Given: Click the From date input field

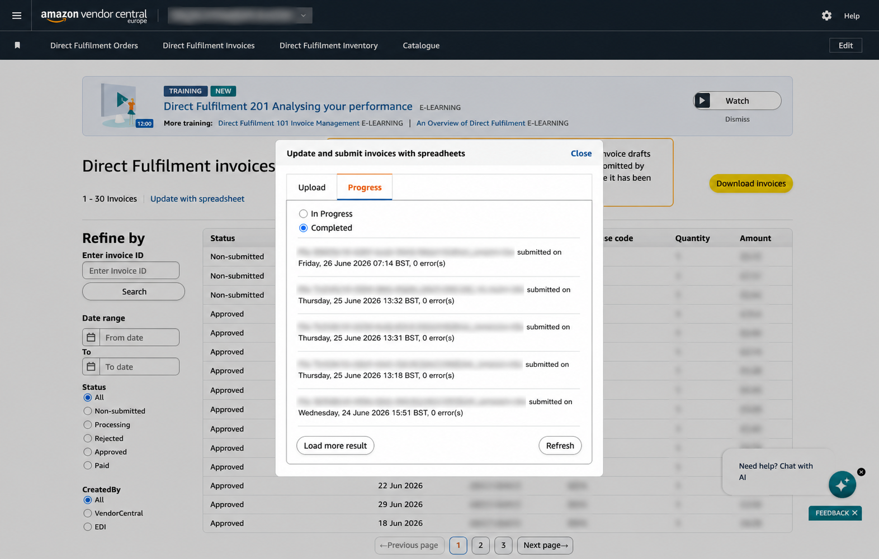Looking at the screenshot, I should pyautogui.click(x=139, y=337).
